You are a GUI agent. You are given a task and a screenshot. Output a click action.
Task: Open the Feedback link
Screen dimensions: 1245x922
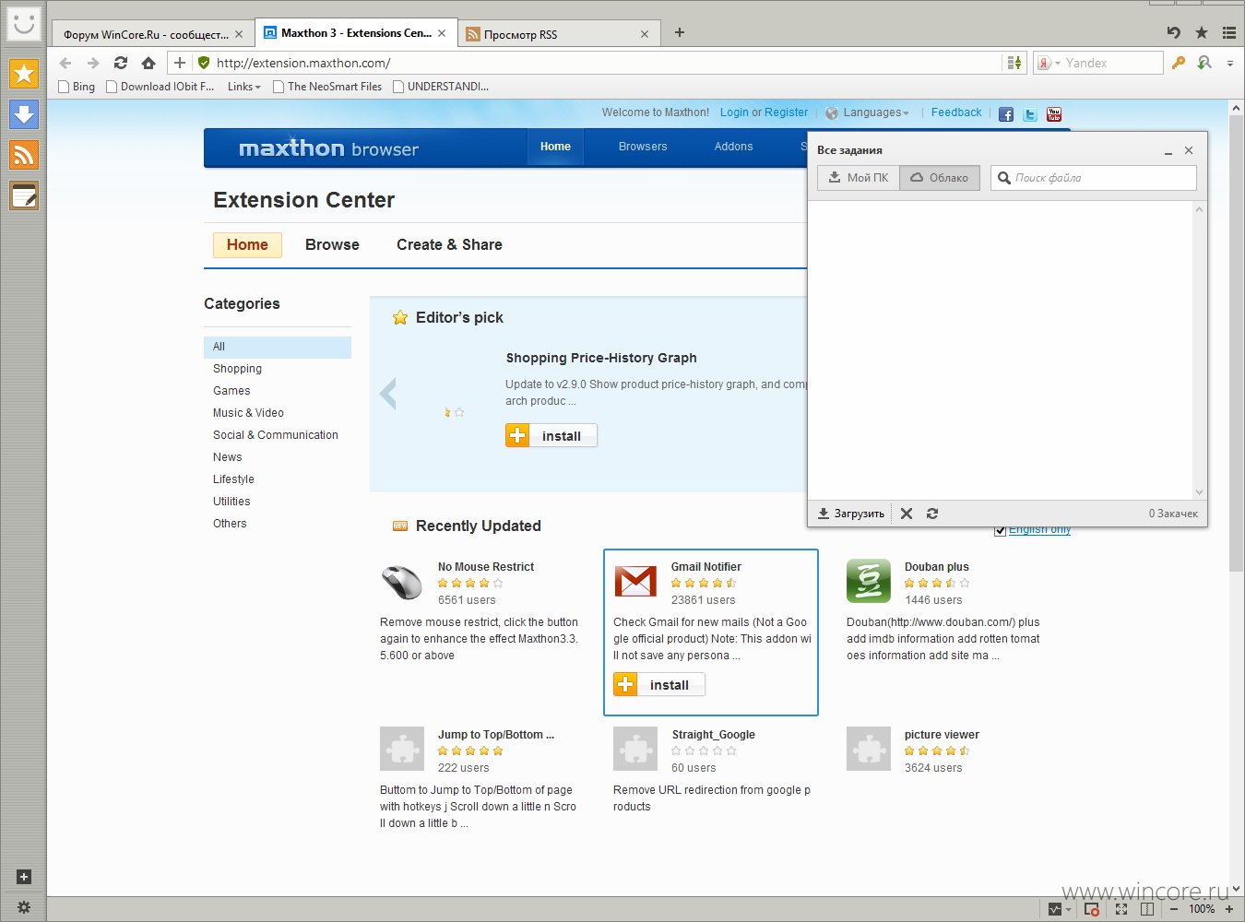[956, 112]
